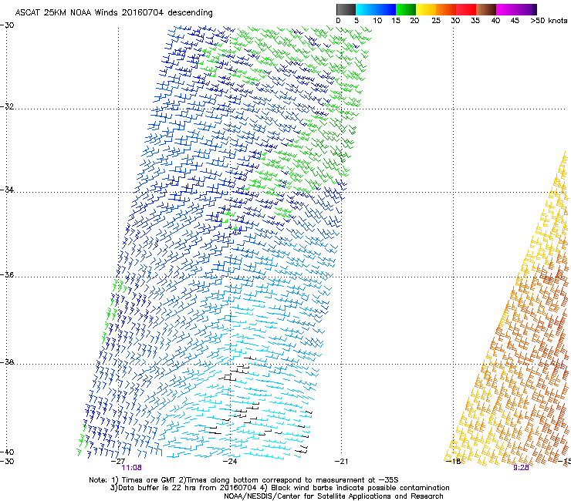Screen dimensions: 571x501
Task: Click the note line starting '3)Data buffer is 22 hrs'
Action: (279, 488)
